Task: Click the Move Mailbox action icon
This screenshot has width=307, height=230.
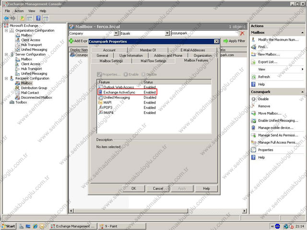Action: 254,114
